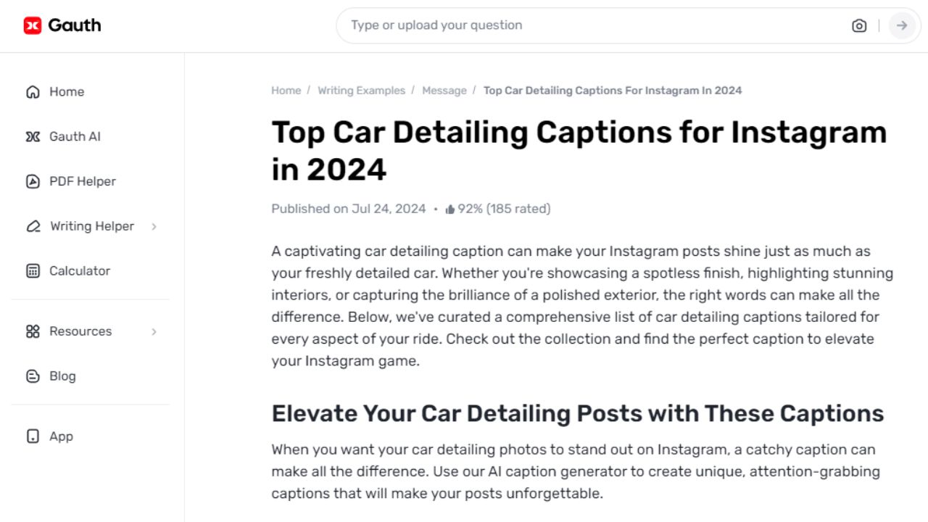Click the App icon in the sidebar

[x=32, y=436]
